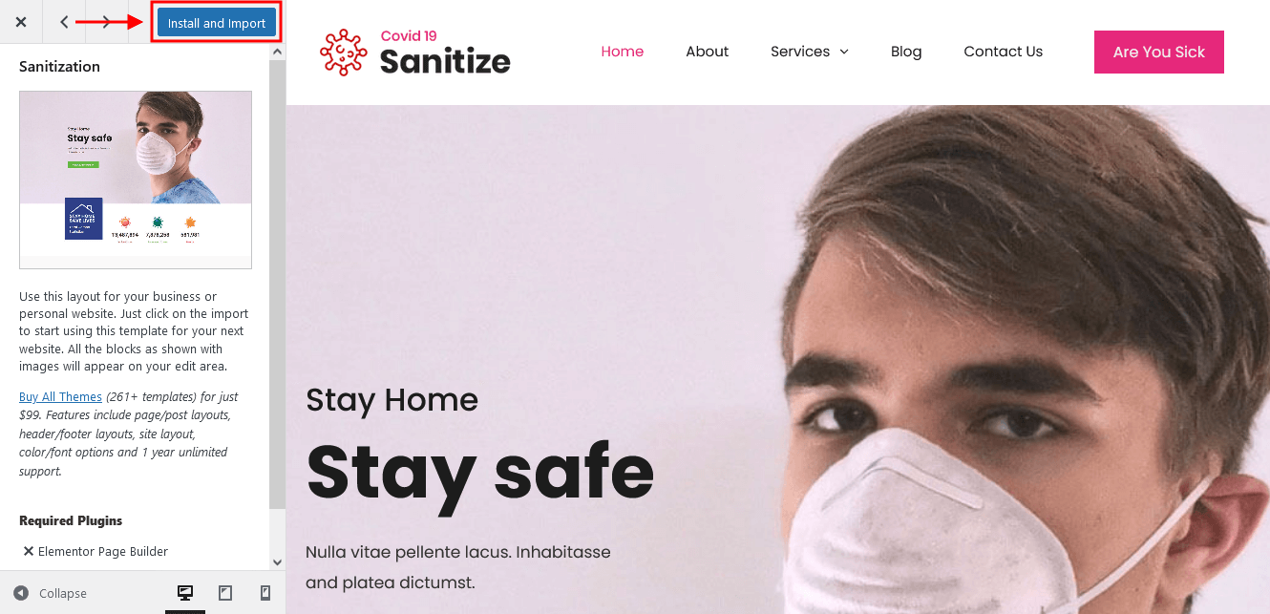Open the About menu item
The image size is (1270, 614).
(707, 52)
